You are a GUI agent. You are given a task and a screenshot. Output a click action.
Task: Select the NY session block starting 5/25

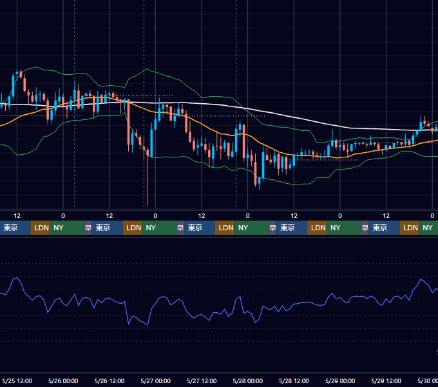click(67, 228)
